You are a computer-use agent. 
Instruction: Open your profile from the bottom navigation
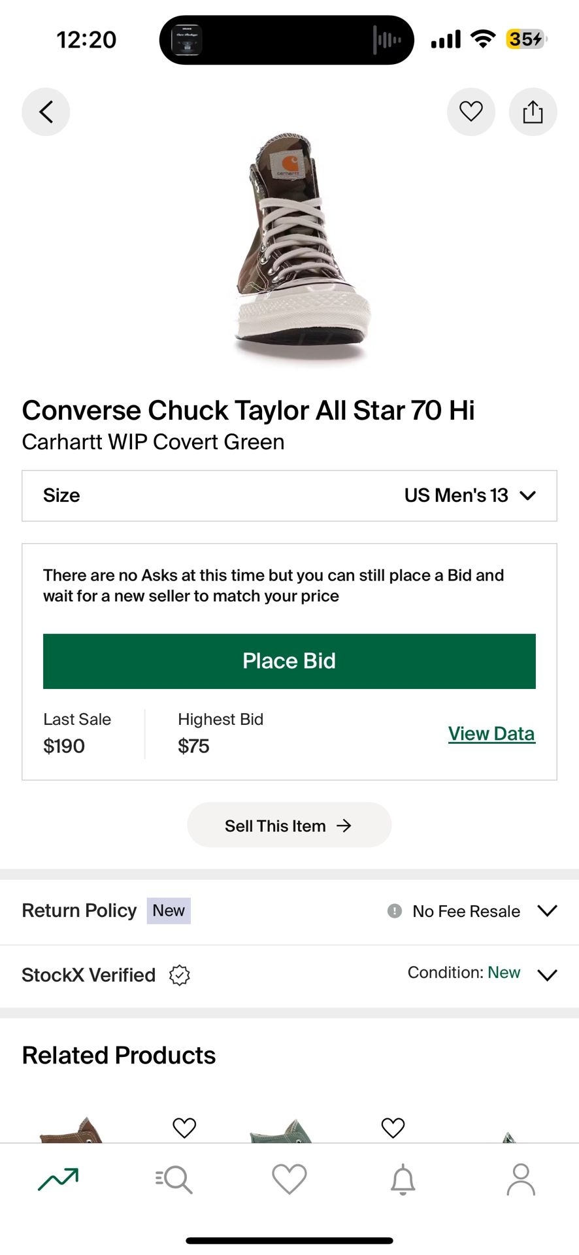[521, 1179]
